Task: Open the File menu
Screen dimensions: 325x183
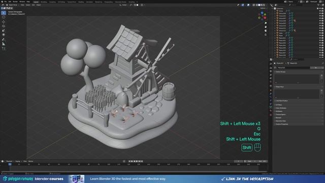Action: [6, 2]
